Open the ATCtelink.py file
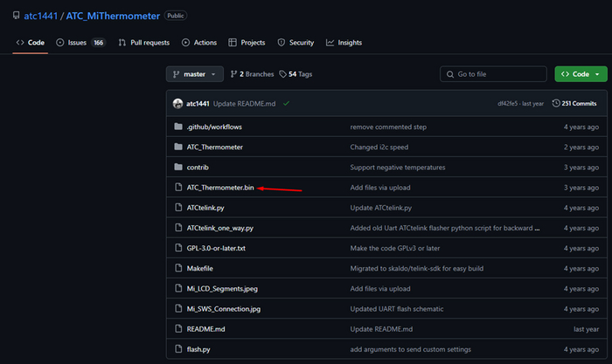612x364 pixels. click(205, 208)
